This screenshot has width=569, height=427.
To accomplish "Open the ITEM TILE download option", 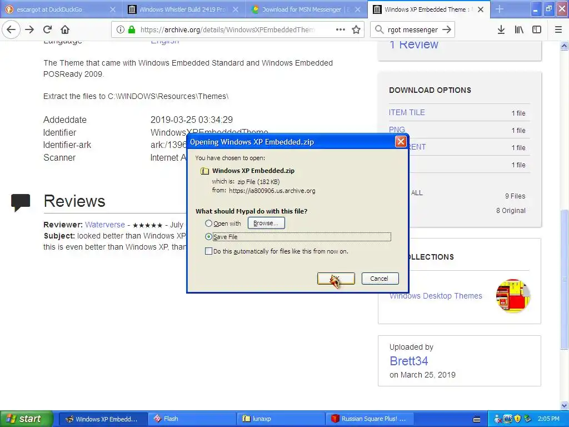I will (407, 112).
